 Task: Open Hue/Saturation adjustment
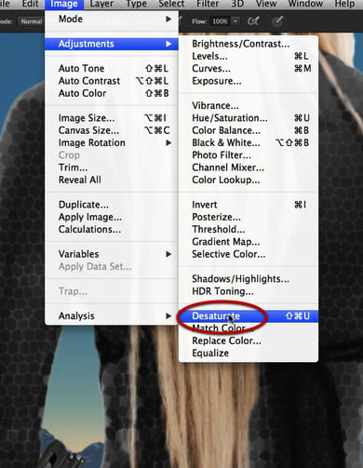[249, 118]
